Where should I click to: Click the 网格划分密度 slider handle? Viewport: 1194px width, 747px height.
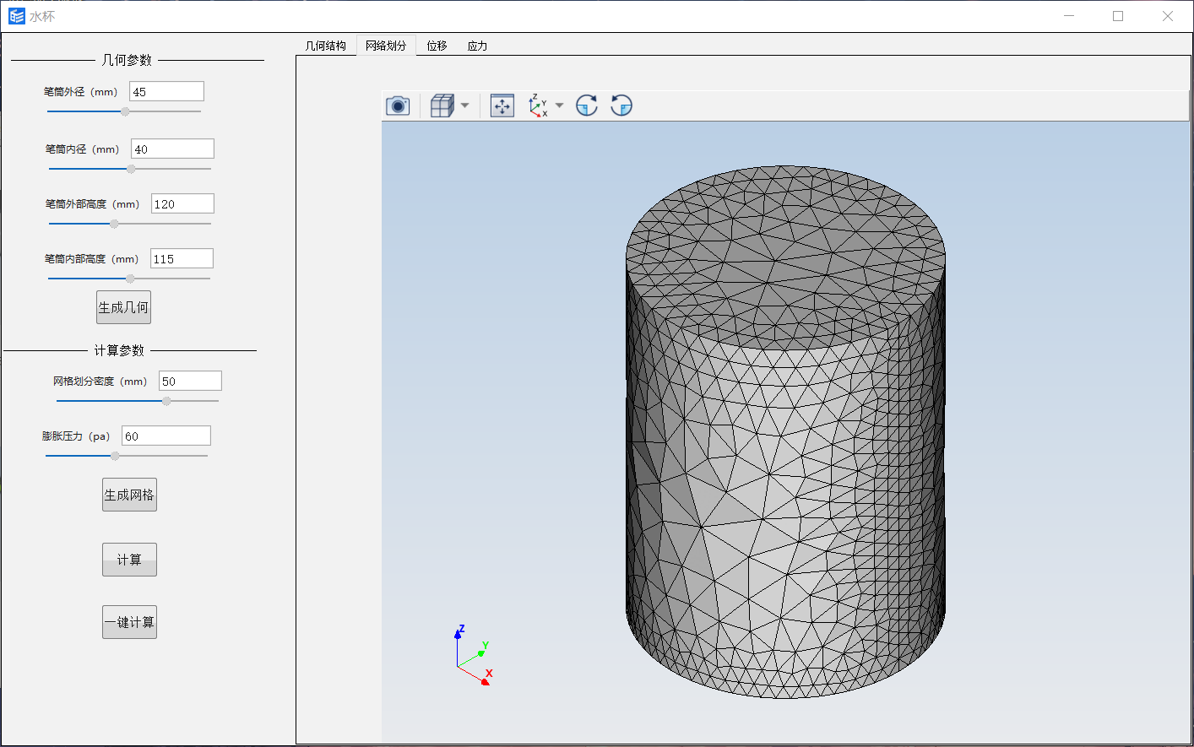click(166, 401)
